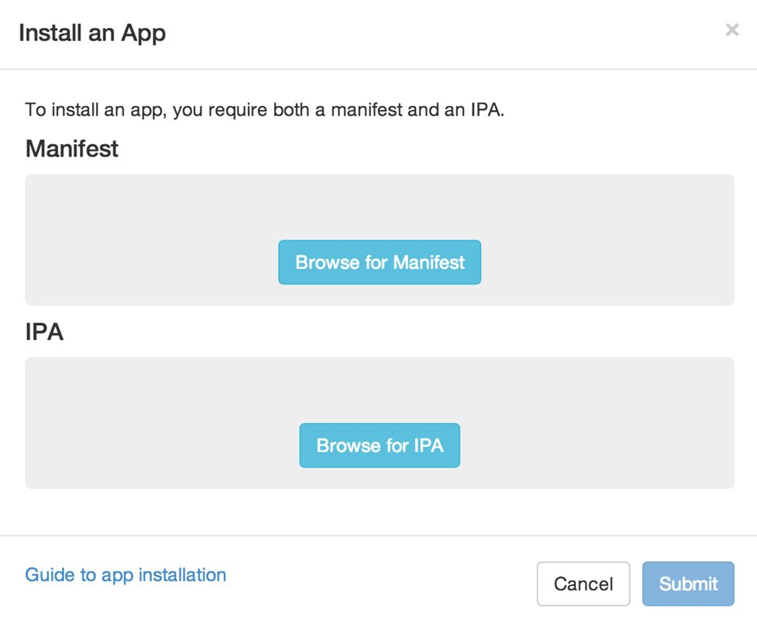Viewport: 757px width, 626px height.
Task: Click the header separator line below the title
Action: point(378,69)
